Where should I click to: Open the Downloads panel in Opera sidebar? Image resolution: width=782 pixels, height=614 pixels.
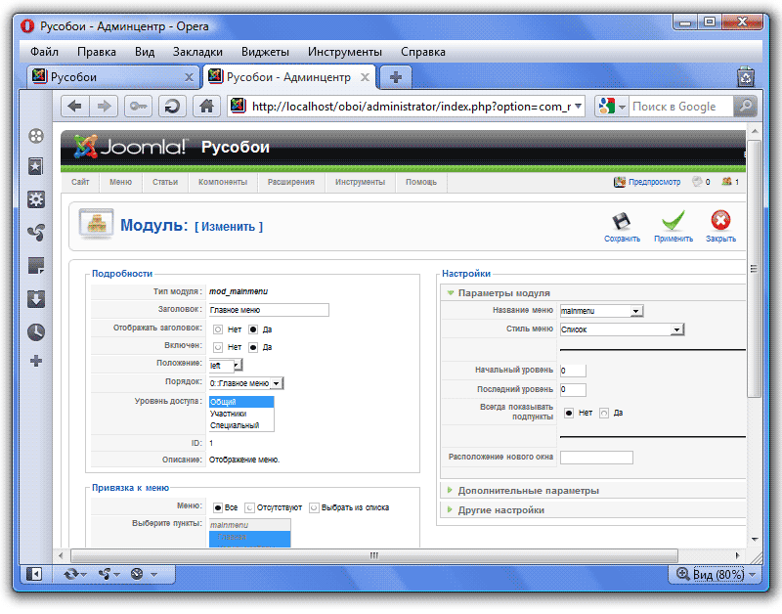(x=36, y=299)
